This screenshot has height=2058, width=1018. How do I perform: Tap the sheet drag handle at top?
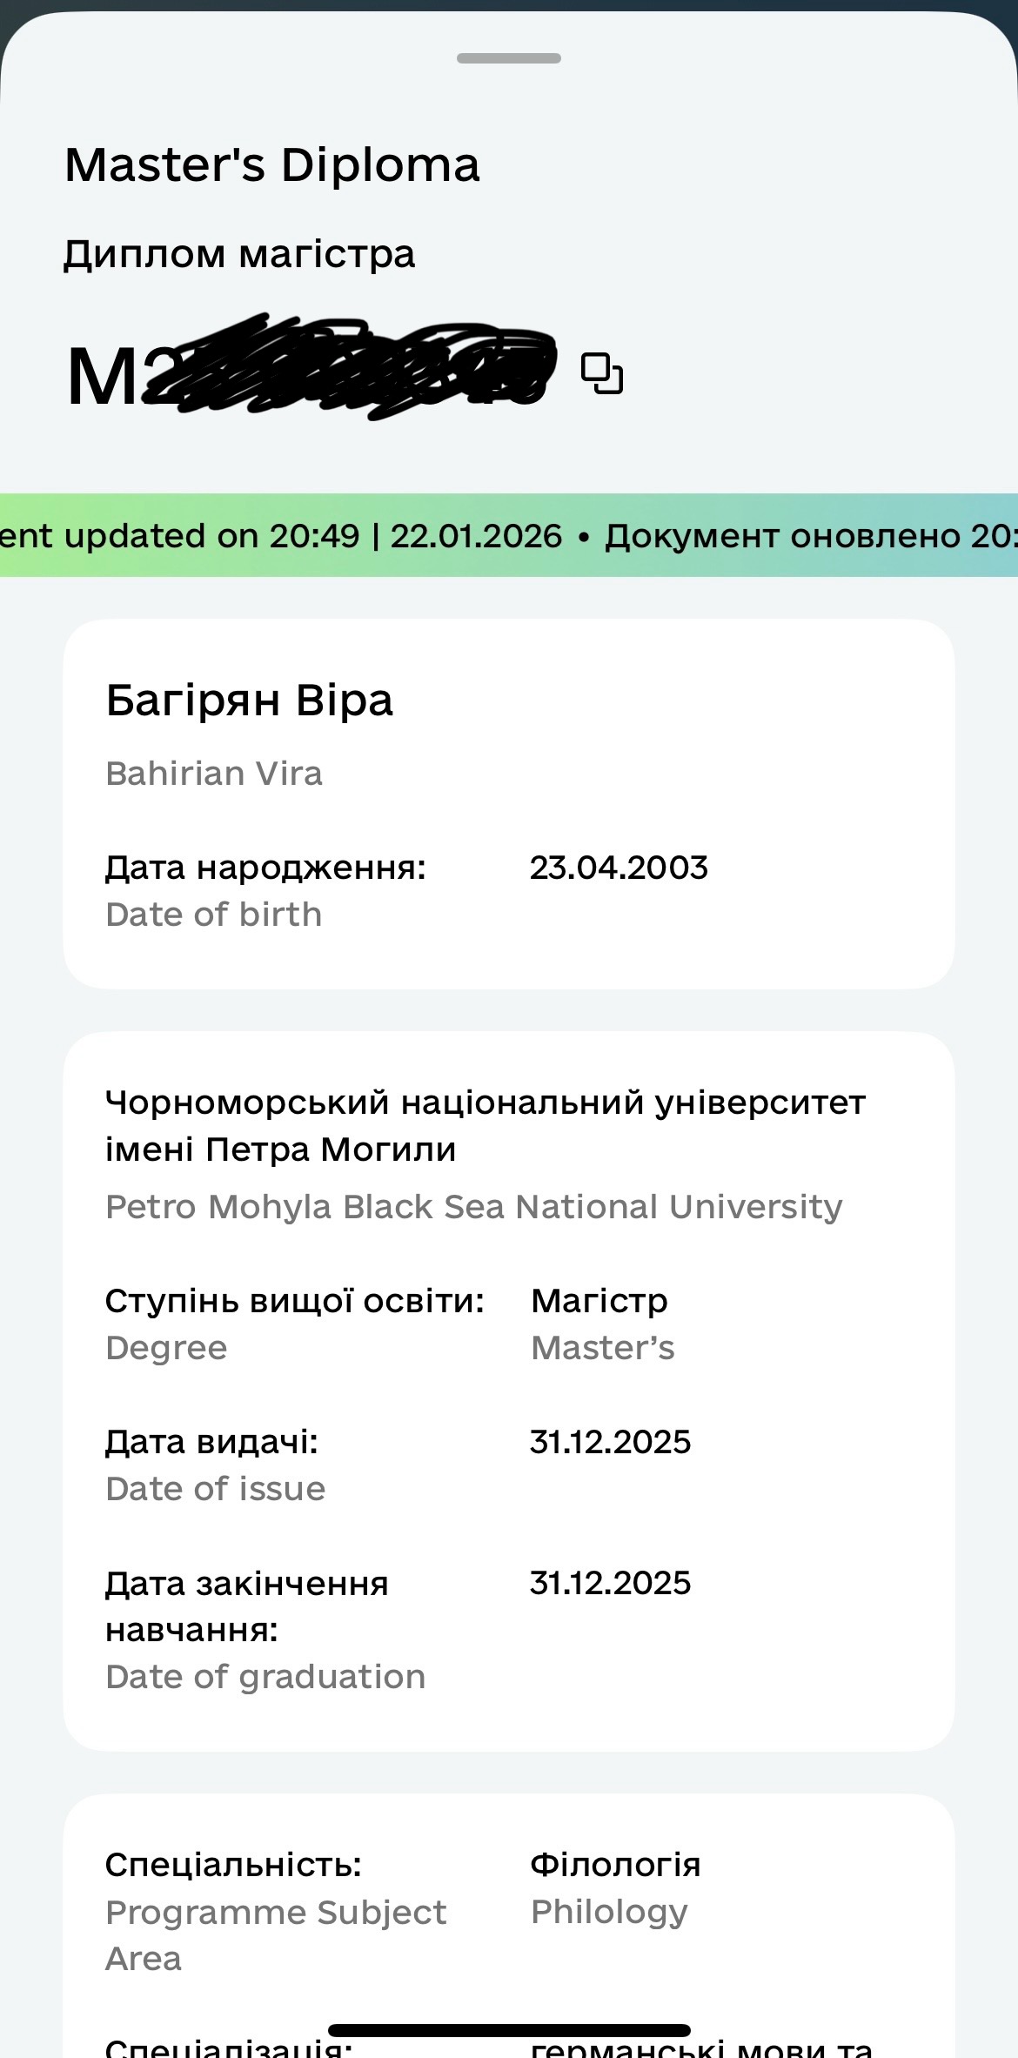(x=509, y=58)
